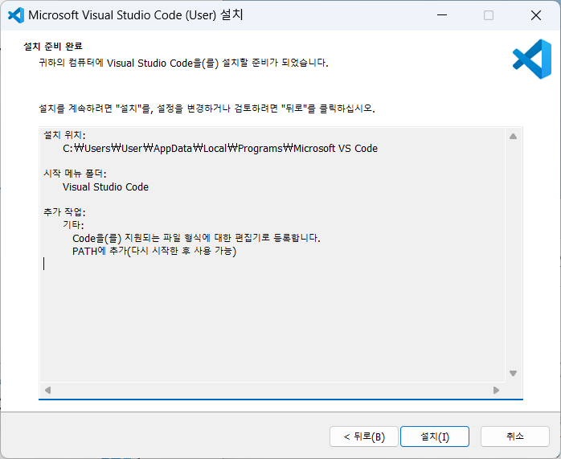The image size is (561, 459).
Task: Click the VS Code icon in title bar
Action: (x=16, y=15)
